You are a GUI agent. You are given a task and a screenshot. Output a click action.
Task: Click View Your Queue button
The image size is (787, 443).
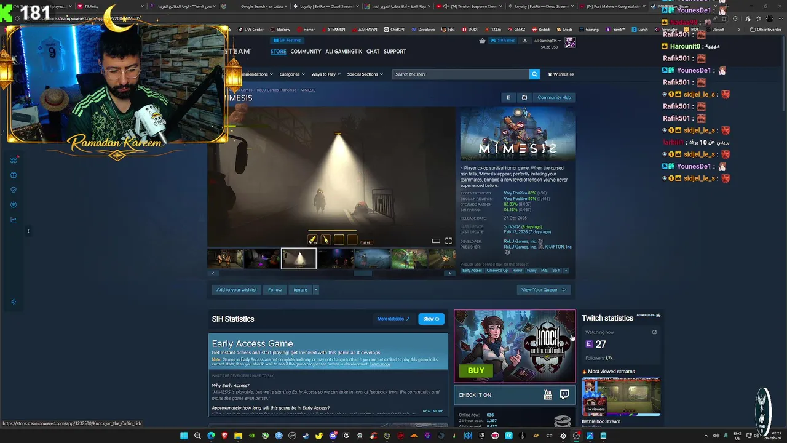[x=544, y=290]
